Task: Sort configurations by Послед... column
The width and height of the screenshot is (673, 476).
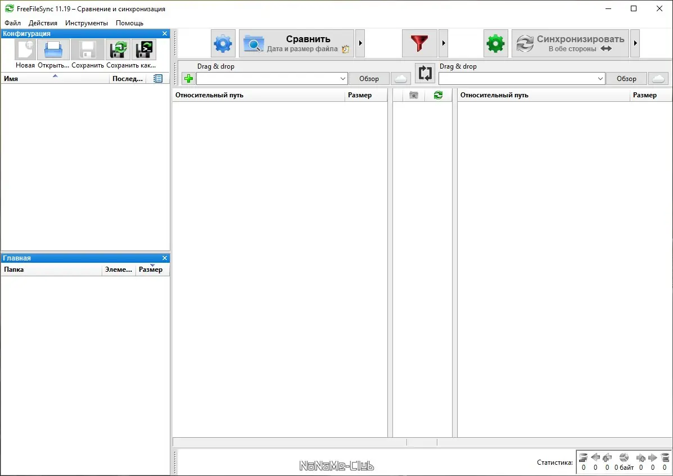Action: 128,79
